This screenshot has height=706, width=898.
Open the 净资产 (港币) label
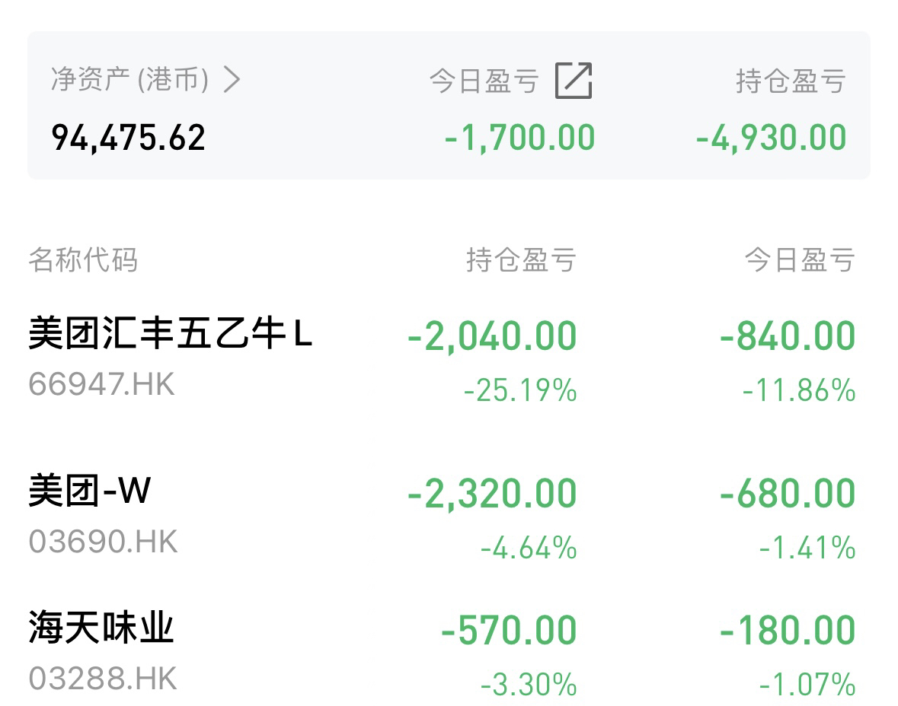pyautogui.click(x=130, y=79)
